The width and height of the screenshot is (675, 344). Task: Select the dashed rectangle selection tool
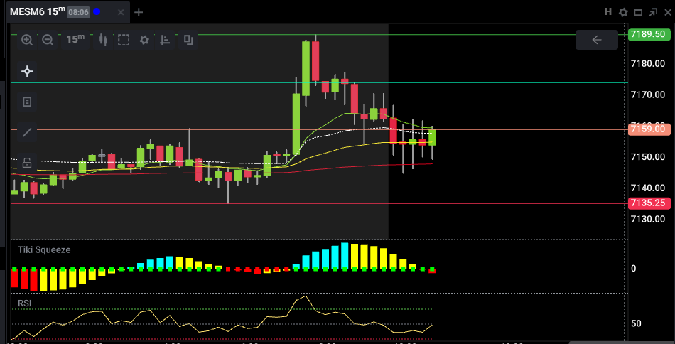[x=124, y=40]
